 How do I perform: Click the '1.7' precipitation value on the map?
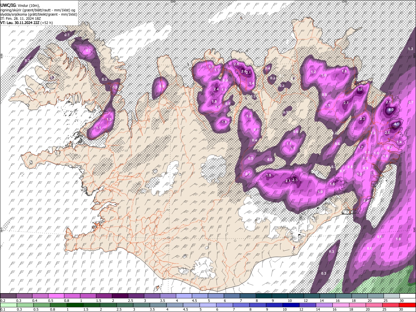360,147
